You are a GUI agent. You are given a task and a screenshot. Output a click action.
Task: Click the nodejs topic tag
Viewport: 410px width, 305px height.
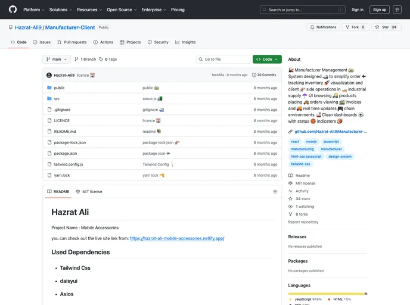(311, 142)
